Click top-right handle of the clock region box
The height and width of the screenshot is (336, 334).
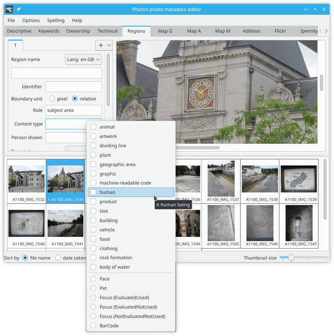pos(217,76)
